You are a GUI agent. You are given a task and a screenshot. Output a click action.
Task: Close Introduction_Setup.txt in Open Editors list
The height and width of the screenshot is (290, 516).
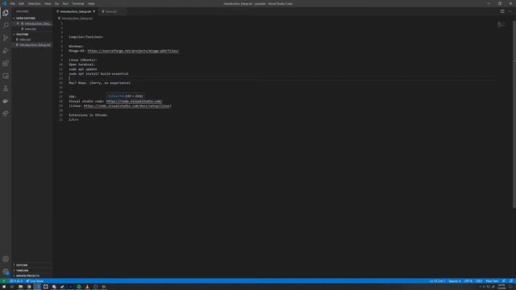pyautogui.click(x=18, y=23)
